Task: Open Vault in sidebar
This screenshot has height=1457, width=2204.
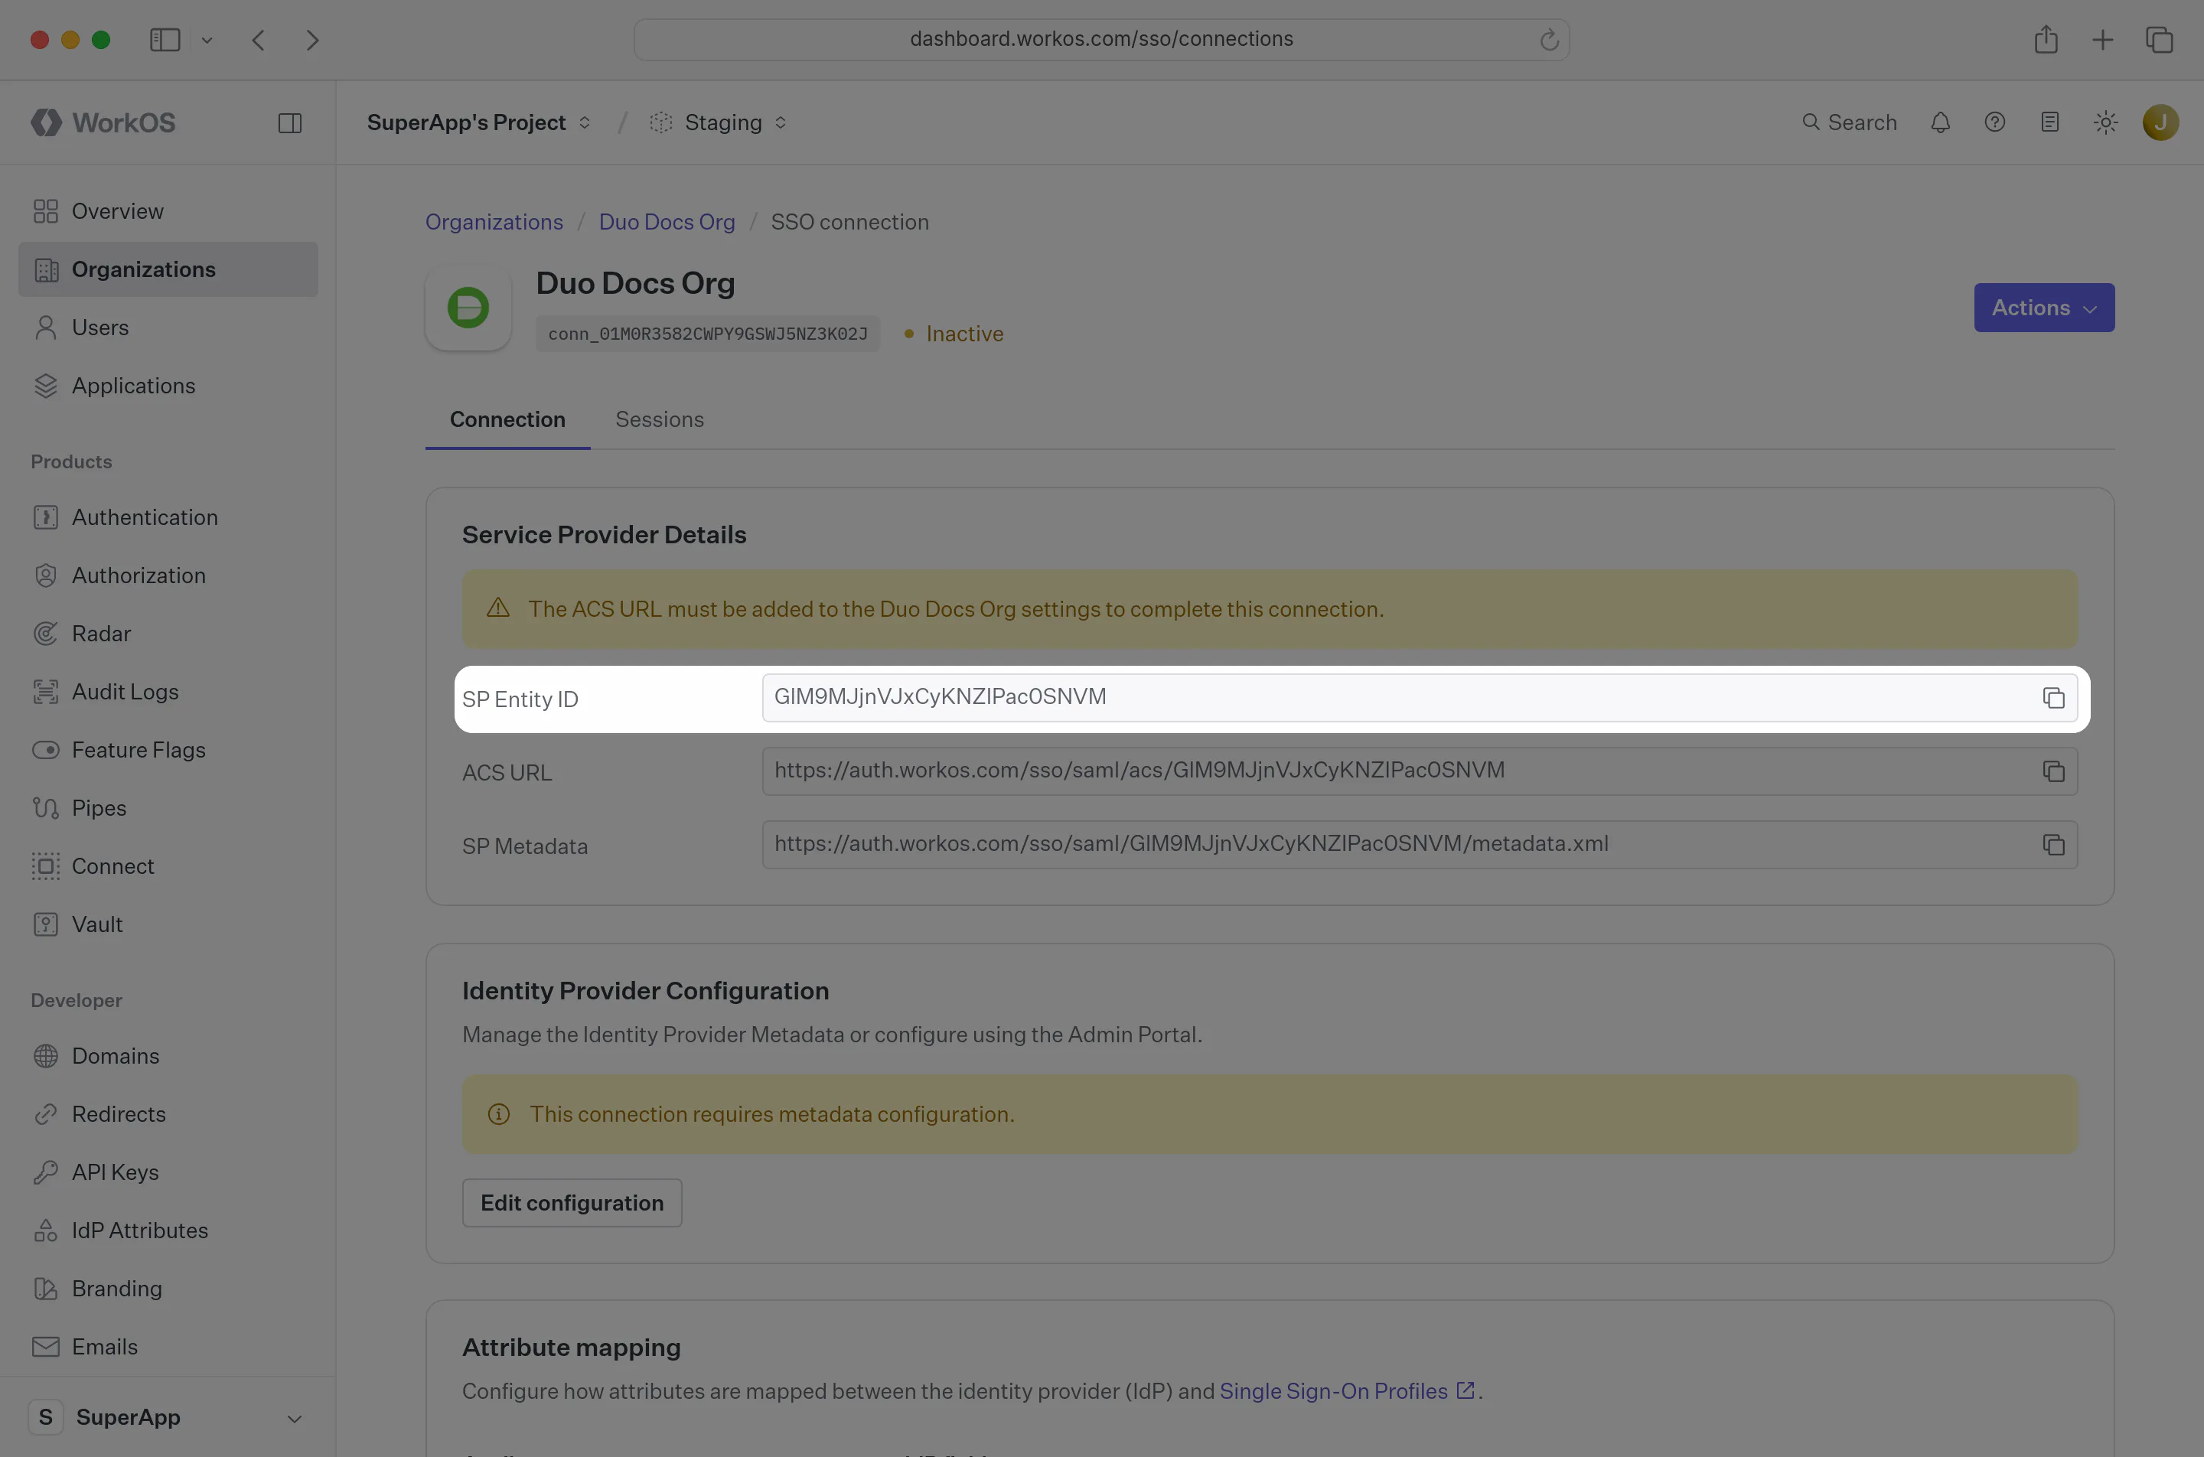Action: coord(168,924)
